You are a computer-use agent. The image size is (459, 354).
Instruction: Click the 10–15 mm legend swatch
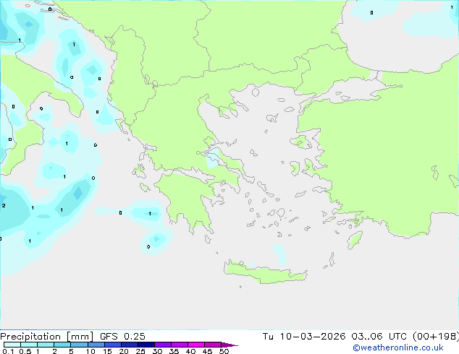pyautogui.click(x=96, y=345)
